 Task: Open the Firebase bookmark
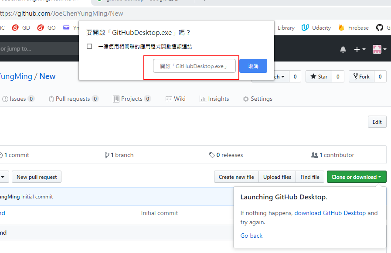354,27
